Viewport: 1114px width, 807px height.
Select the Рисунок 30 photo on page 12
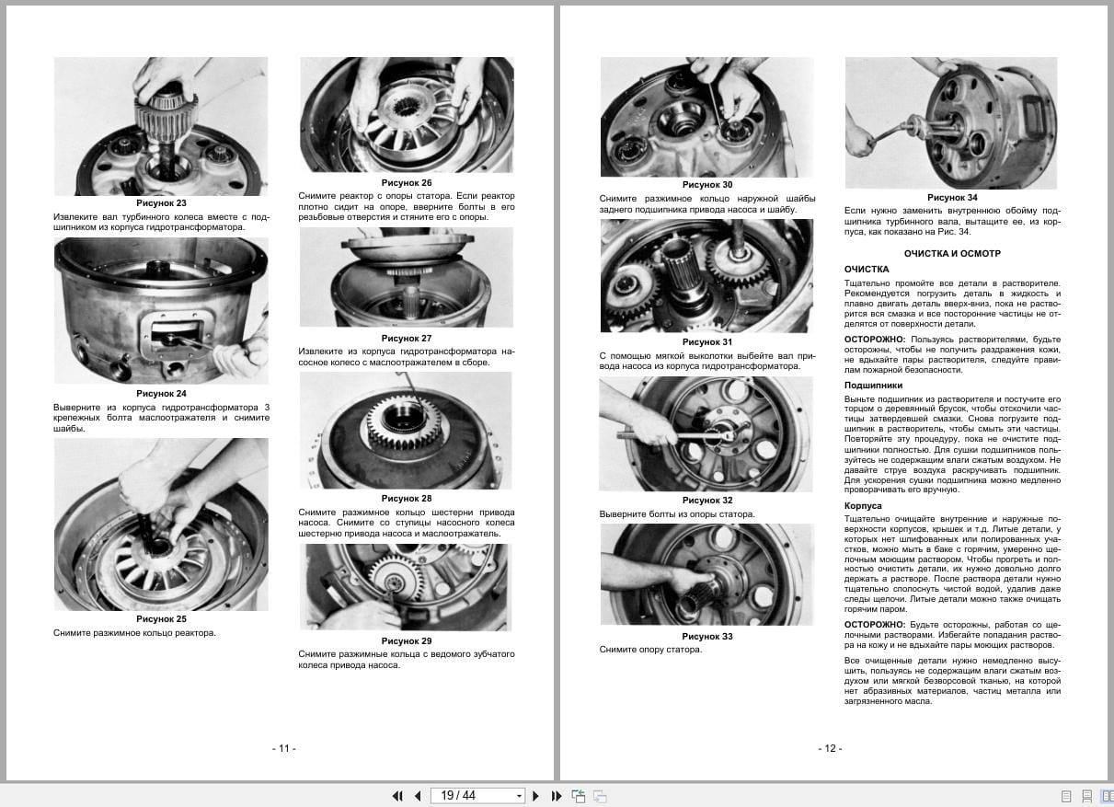706,115
